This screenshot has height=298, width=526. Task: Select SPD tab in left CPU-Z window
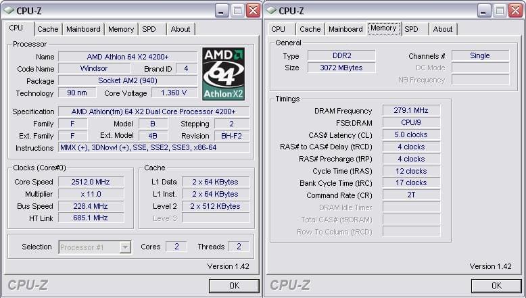(149, 29)
